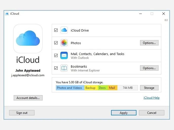This screenshot has height=130, width=174.
Task: Sign out of iCloud
Action: 22,113
